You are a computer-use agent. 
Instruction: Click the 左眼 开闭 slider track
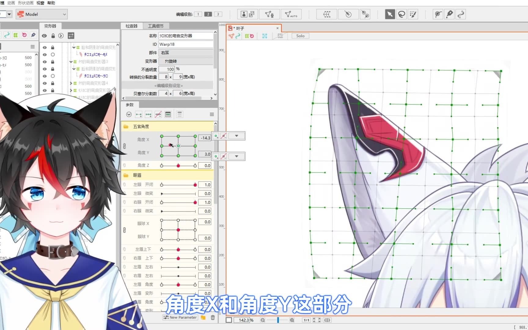pos(178,185)
